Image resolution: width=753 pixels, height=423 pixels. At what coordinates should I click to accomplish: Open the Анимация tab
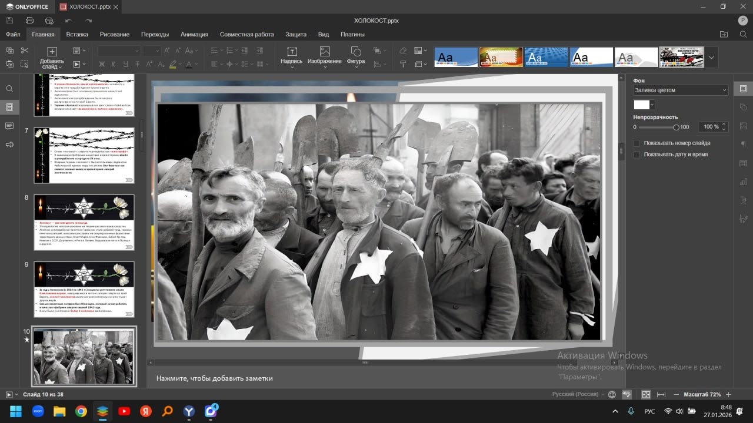pos(194,34)
